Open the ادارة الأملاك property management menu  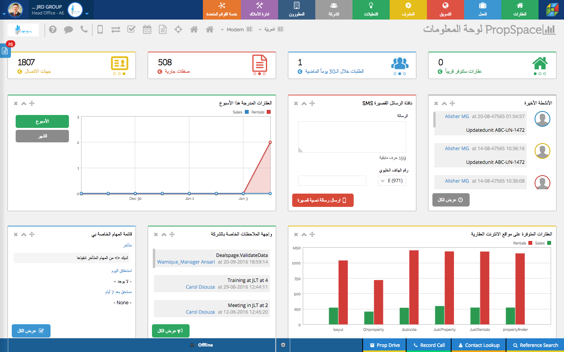click(x=259, y=10)
